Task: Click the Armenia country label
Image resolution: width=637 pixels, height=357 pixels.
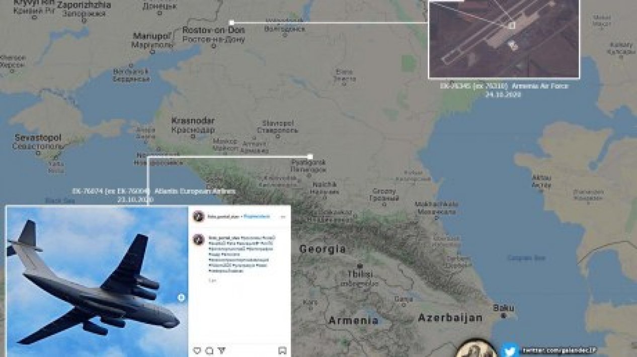Action: pos(353,320)
